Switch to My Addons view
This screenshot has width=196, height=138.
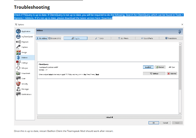point(42,38)
